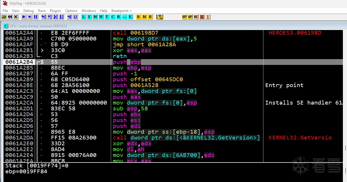Open the Debug menu
Viewport: 347px width, 182px height.
(x=28, y=11)
